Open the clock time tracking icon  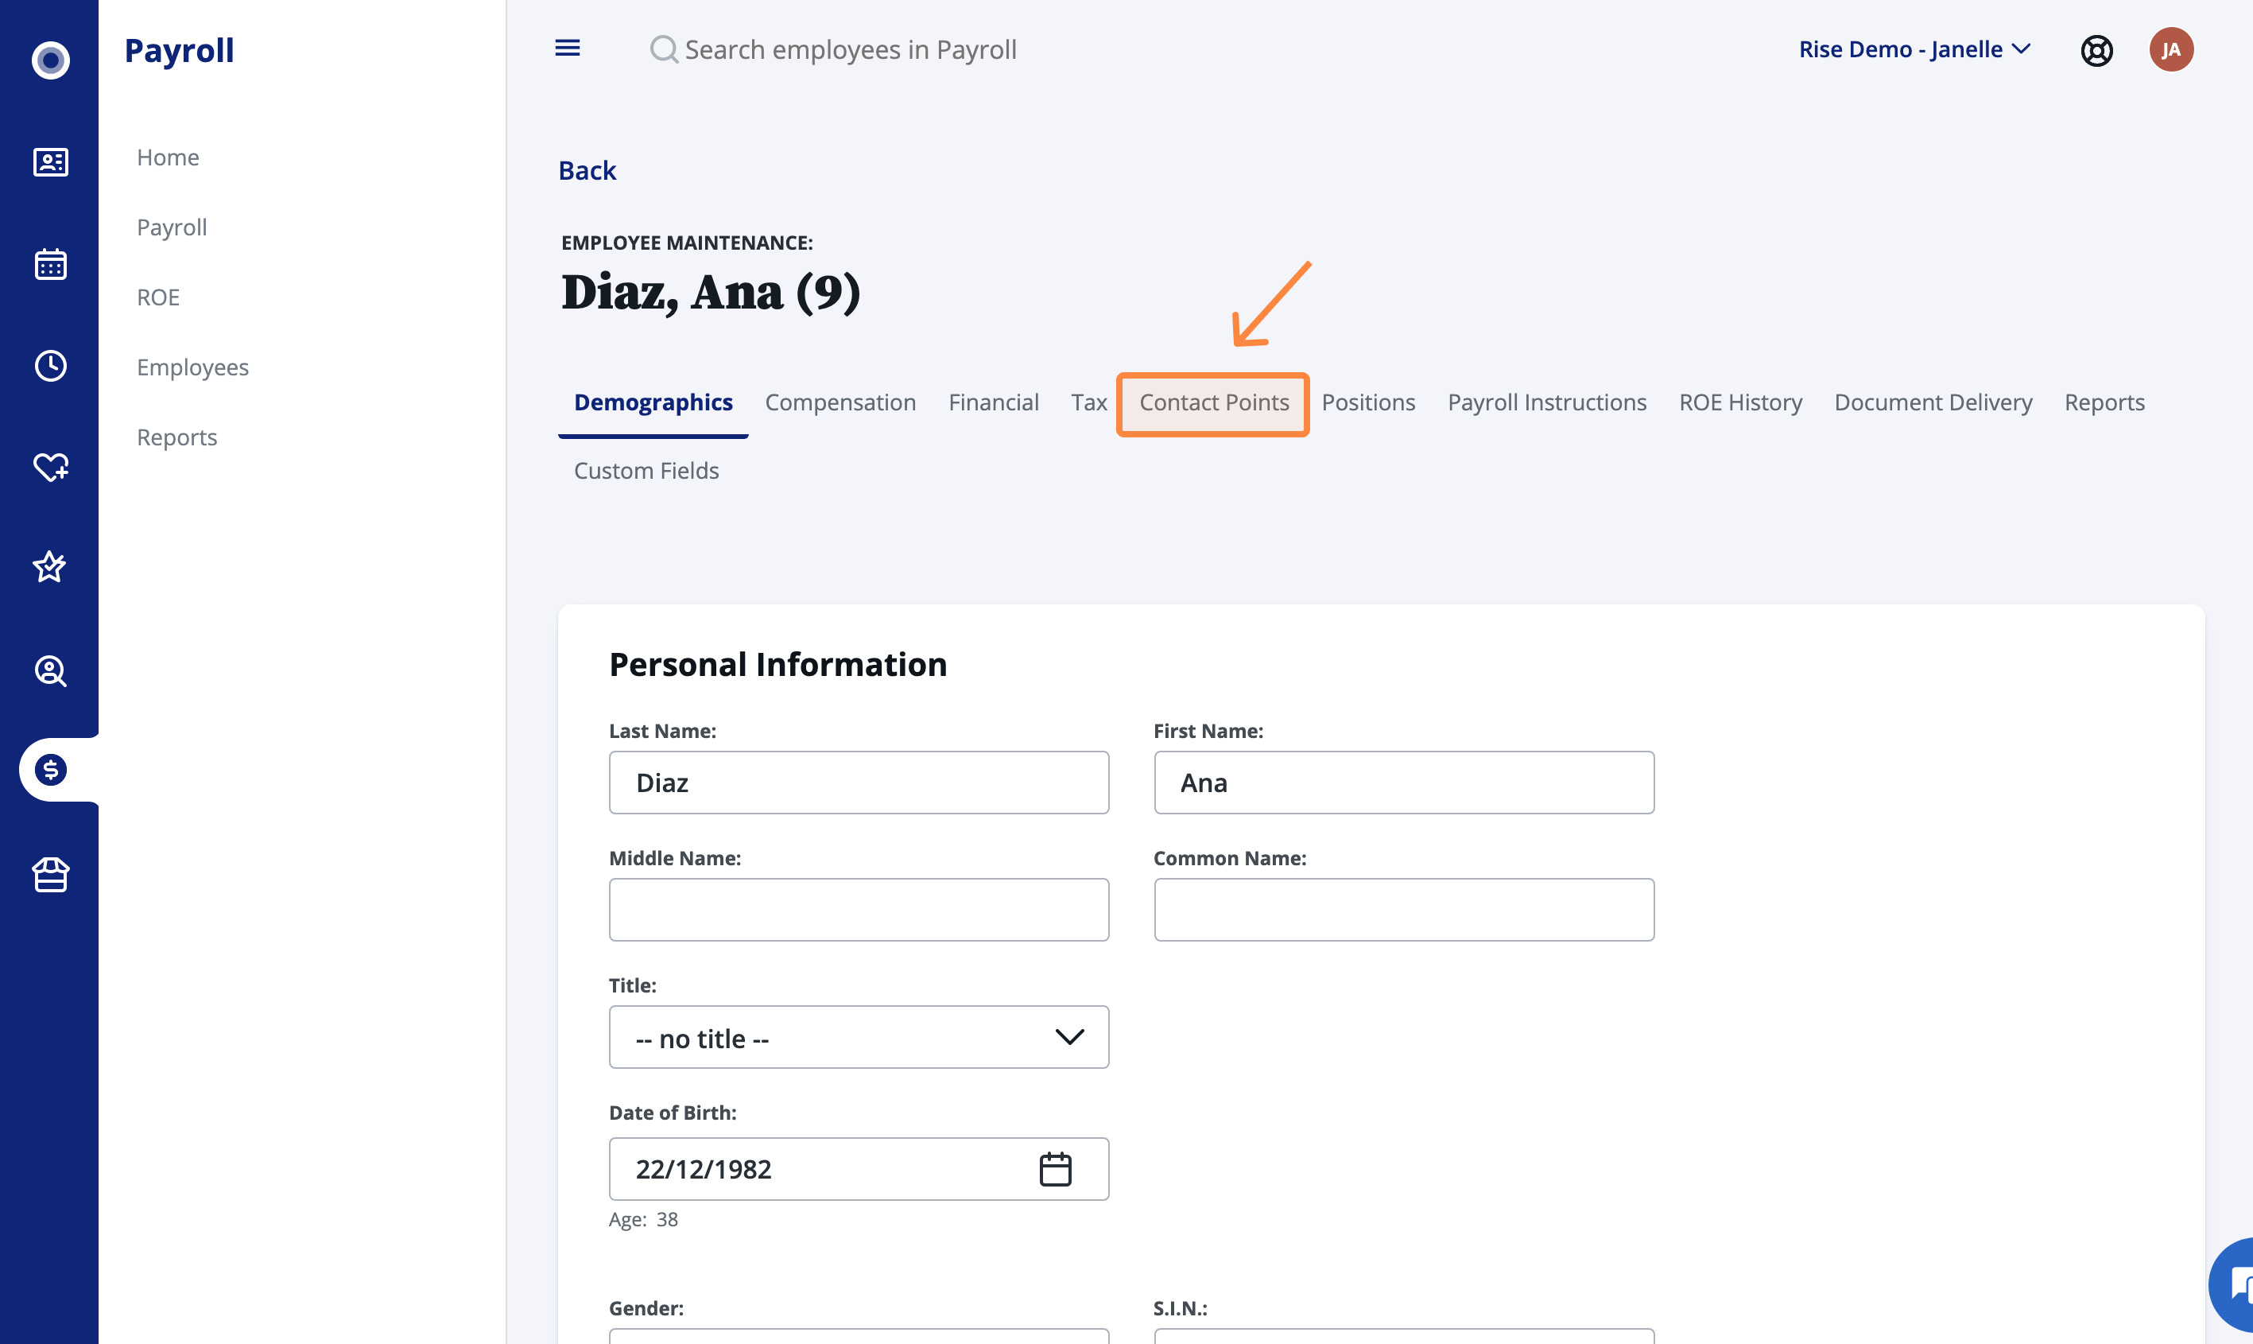click(51, 366)
